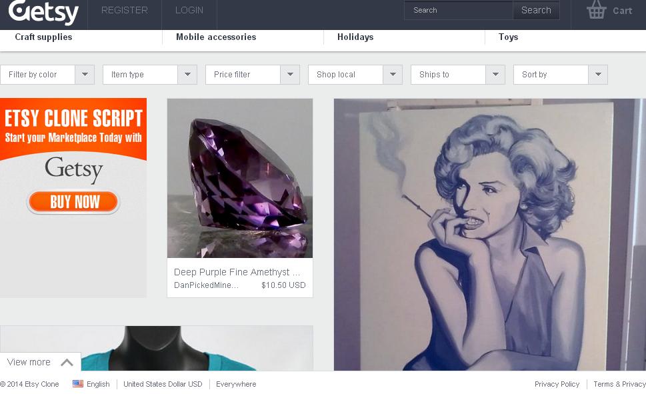Click the View more chevron arrow
This screenshot has height=394, width=646.
tap(67, 363)
